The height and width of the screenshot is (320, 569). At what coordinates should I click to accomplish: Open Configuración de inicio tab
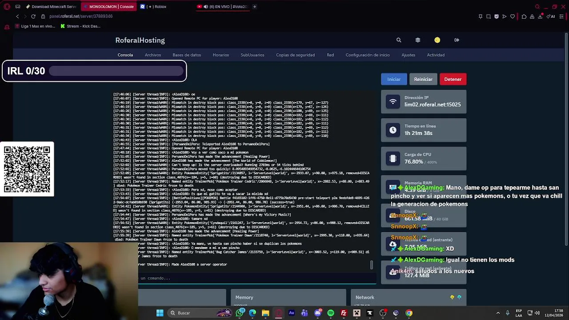[x=368, y=55]
